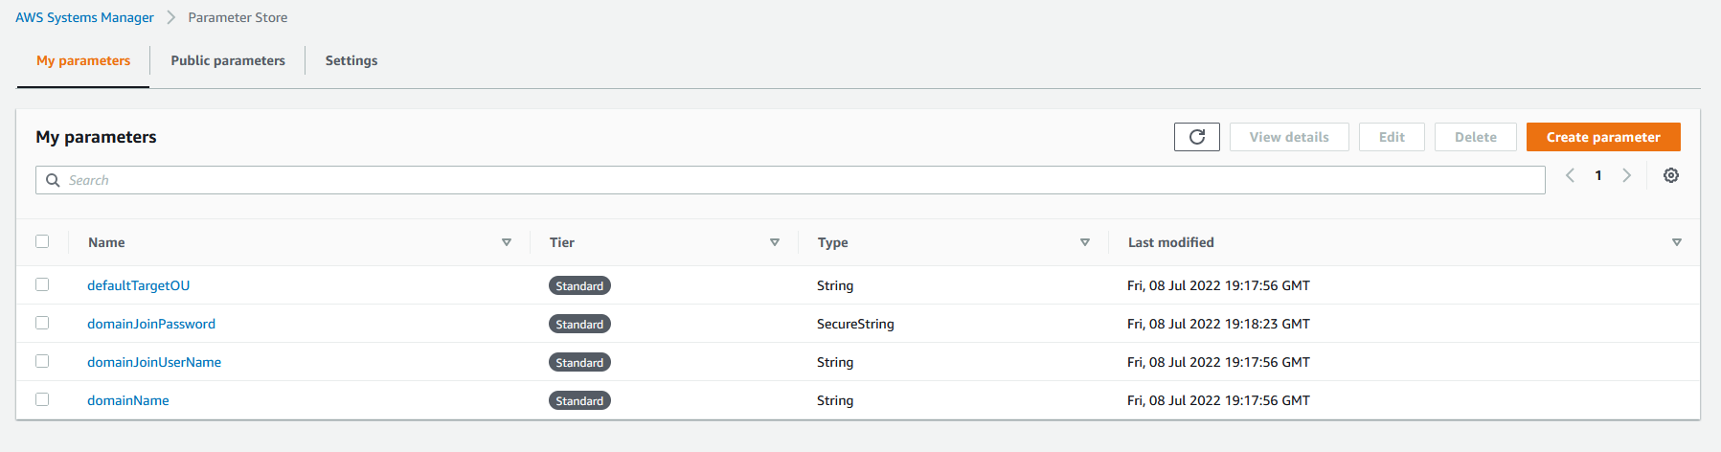Select all parameters header checkbox
This screenshot has width=1721, height=452.
[42, 241]
